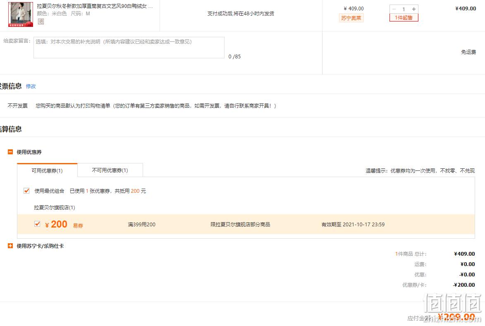
Task: Click the 颜色:米白色 尺码:M text
Action: point(63,14)
